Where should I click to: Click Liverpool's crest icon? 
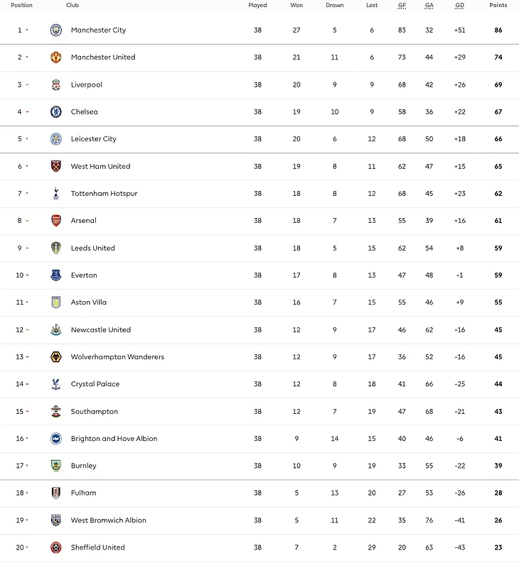pos(56,84)
